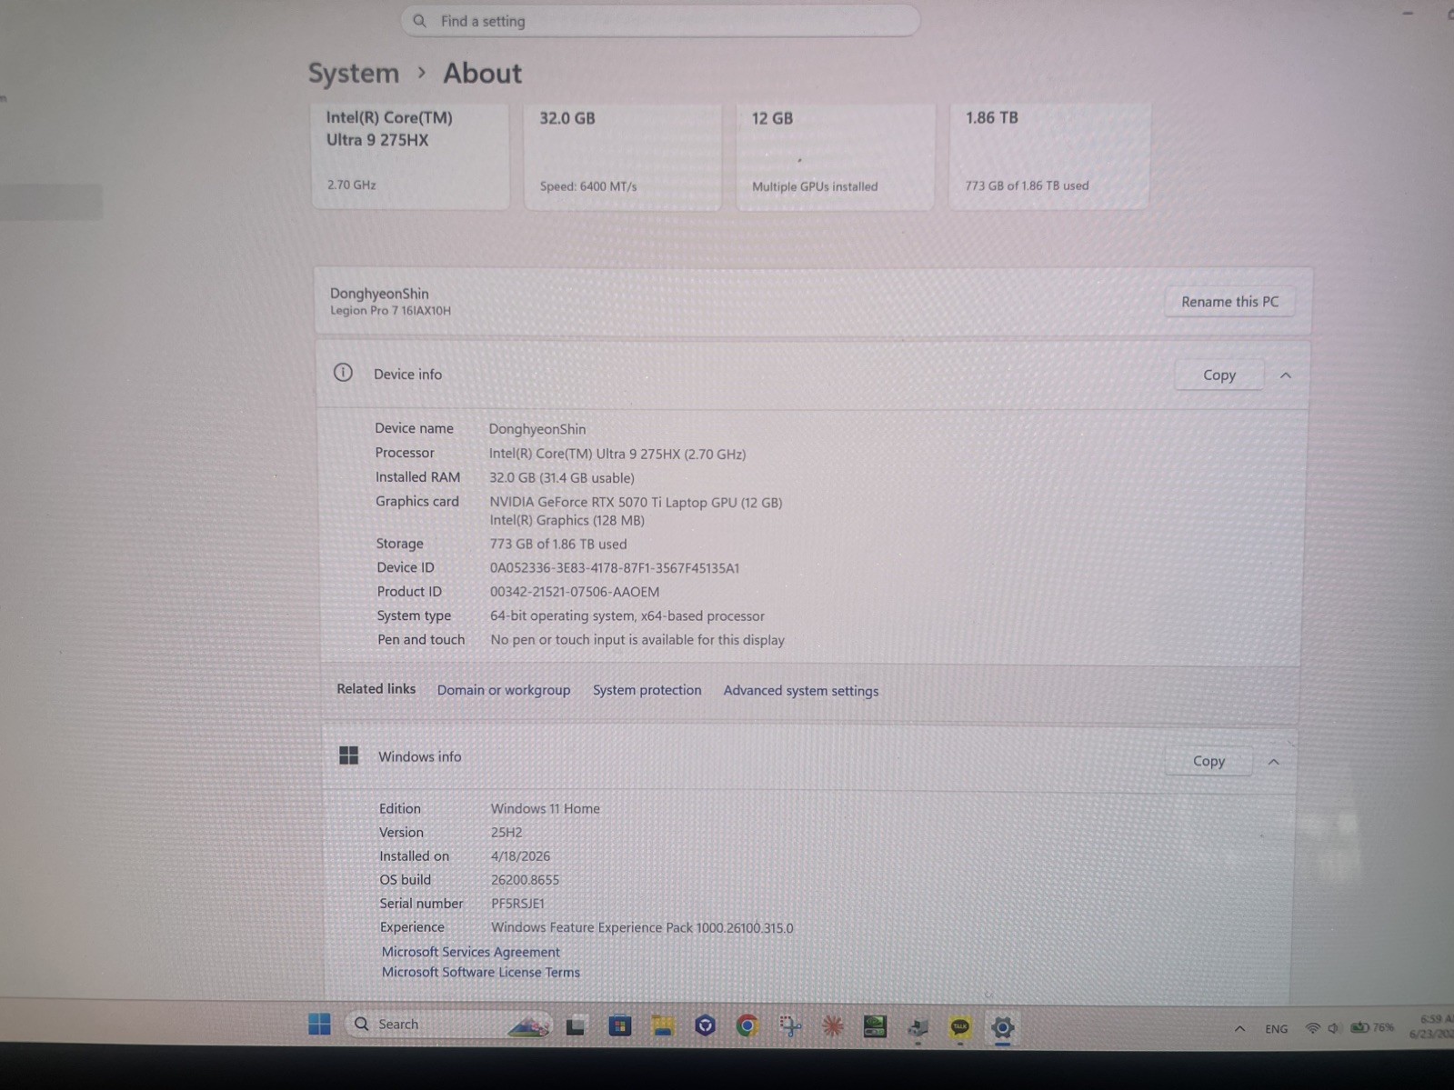This screenshot has width=1454, height=1090.
Task: Open the computer-device app icon on the taskbar
Action: (918, 1027)
